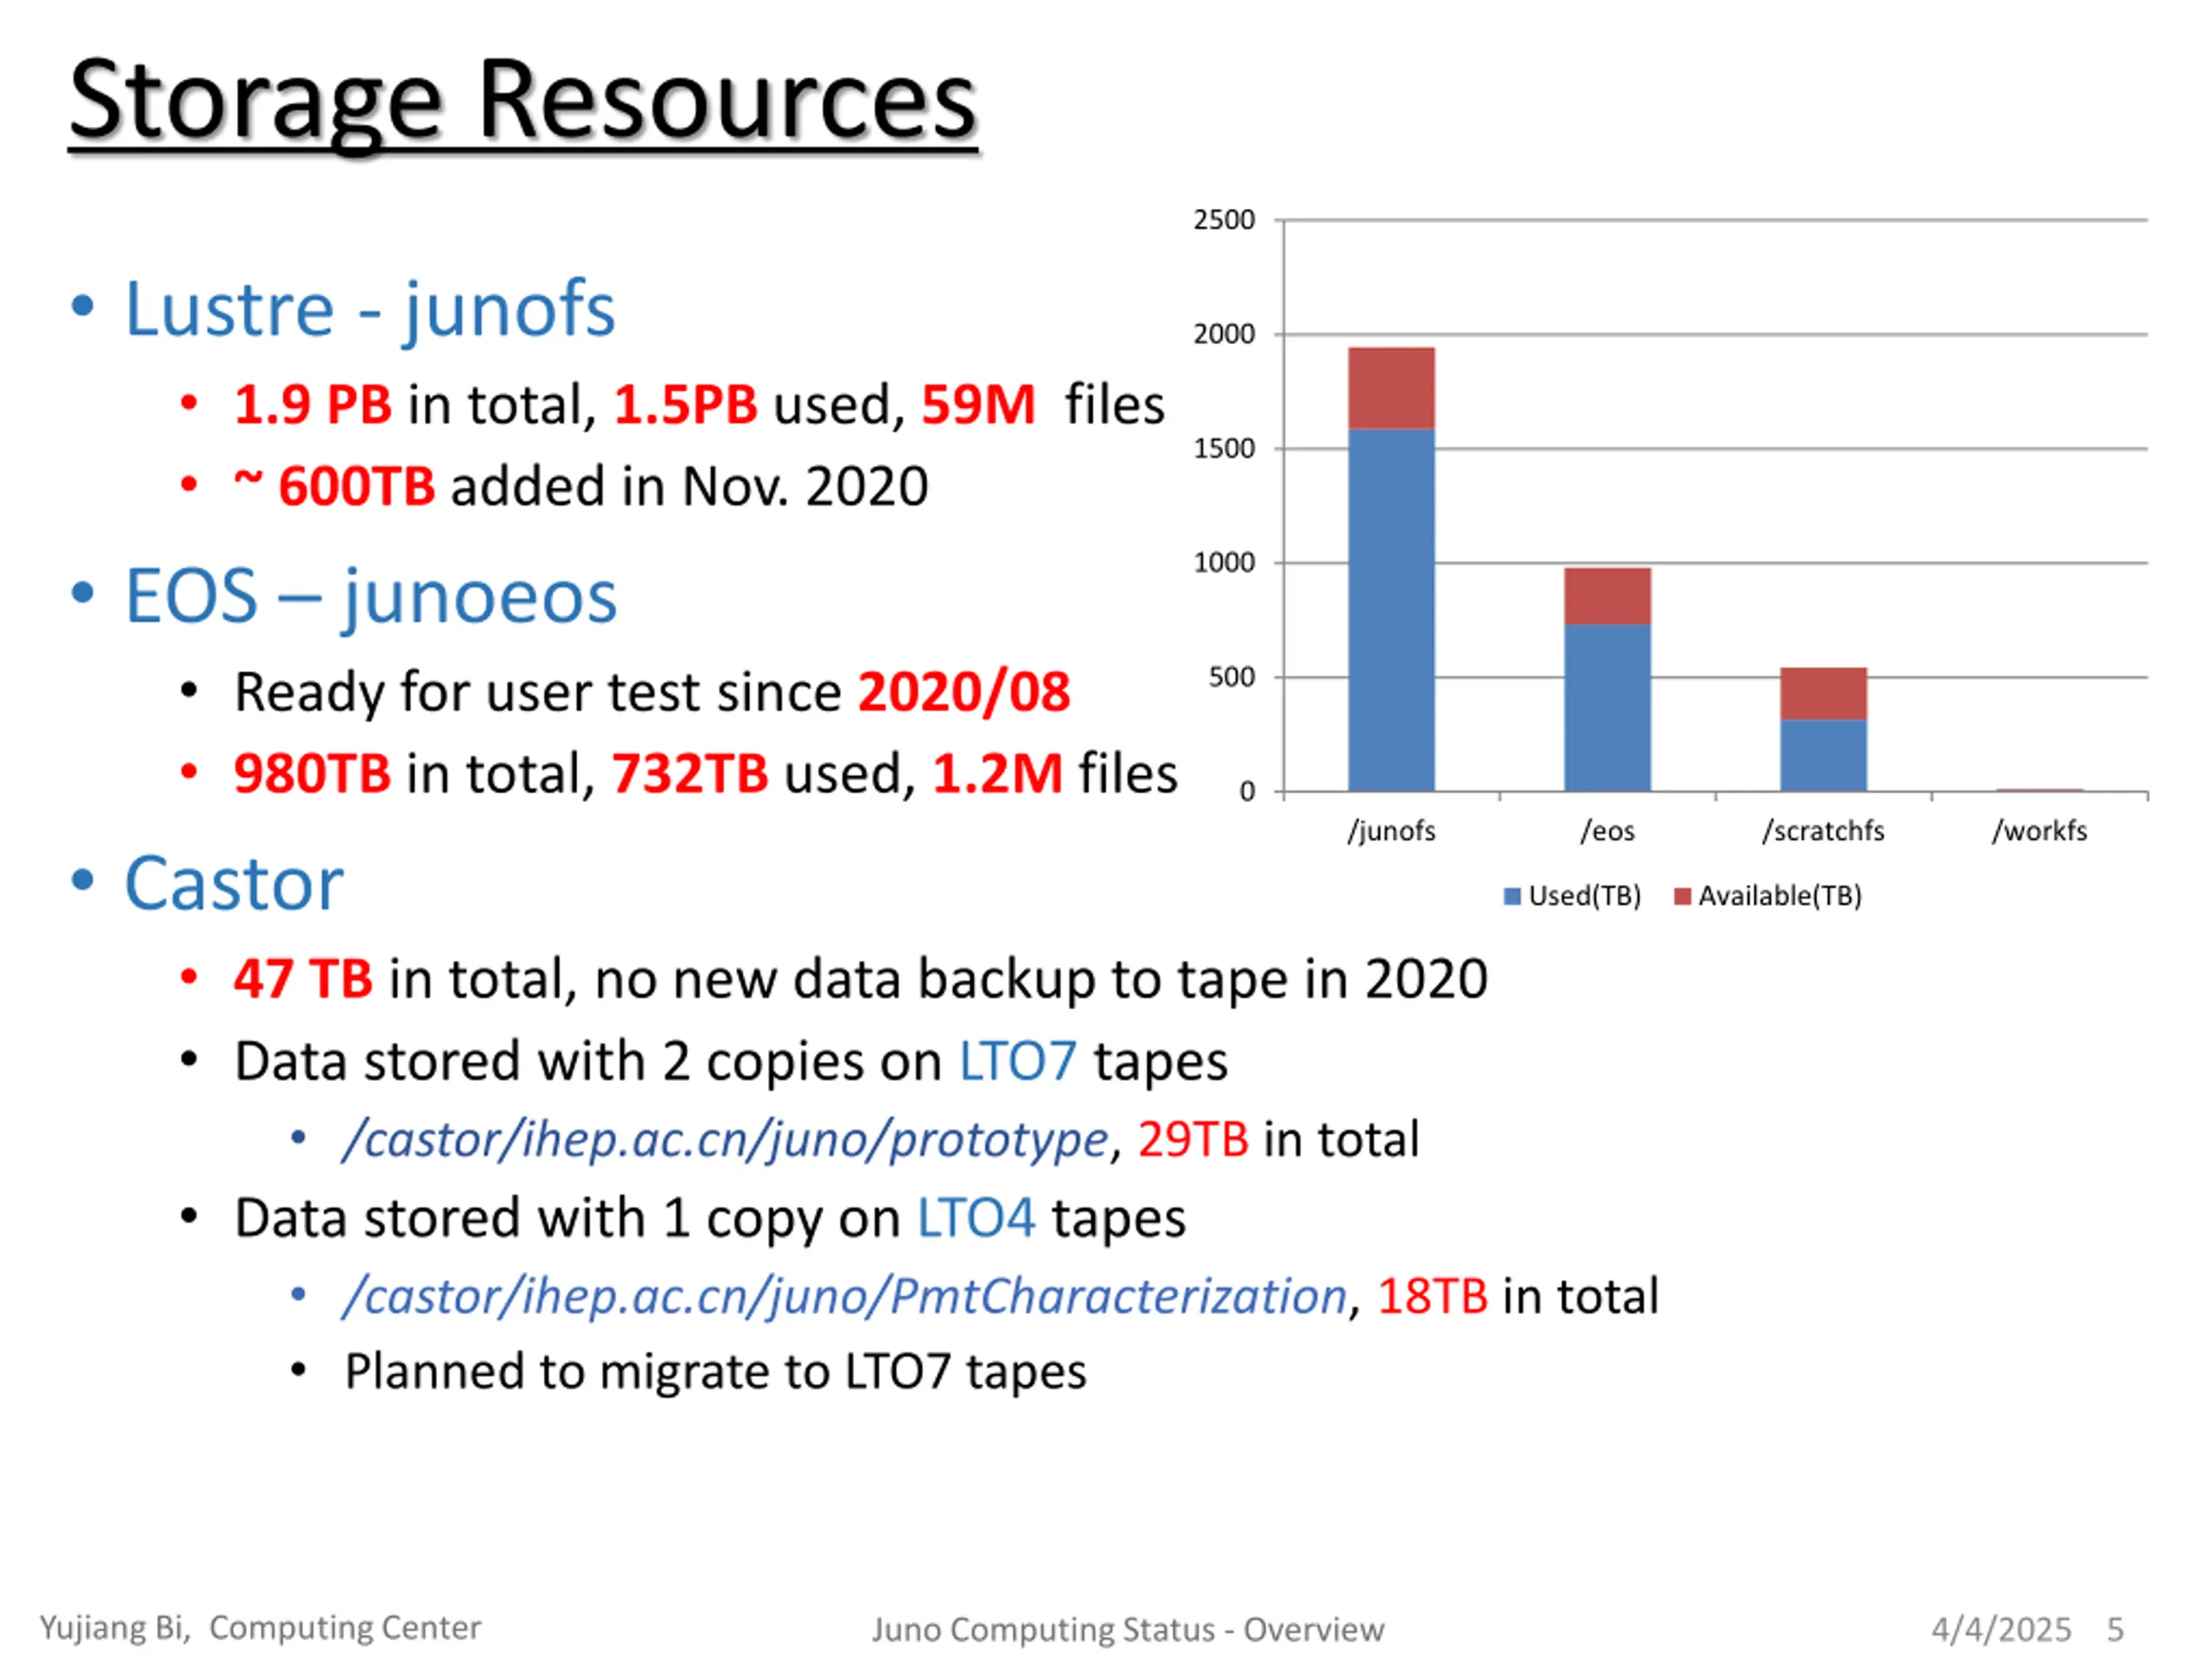This screenshot has width=2212, height=1659.
Task: Click the /castor/ihep.ac.cn/juno/prototype path
Action: 725,1140
